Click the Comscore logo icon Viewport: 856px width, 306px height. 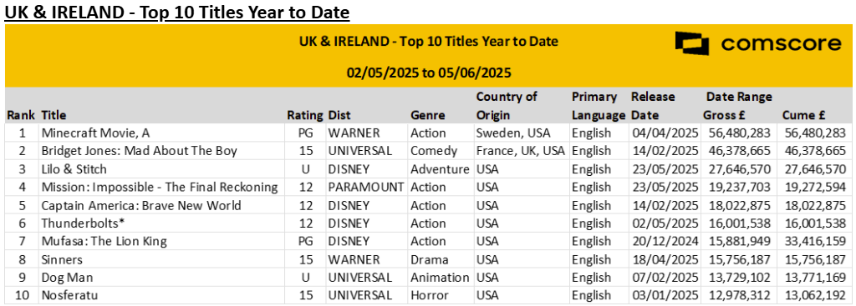click(691, 43)
